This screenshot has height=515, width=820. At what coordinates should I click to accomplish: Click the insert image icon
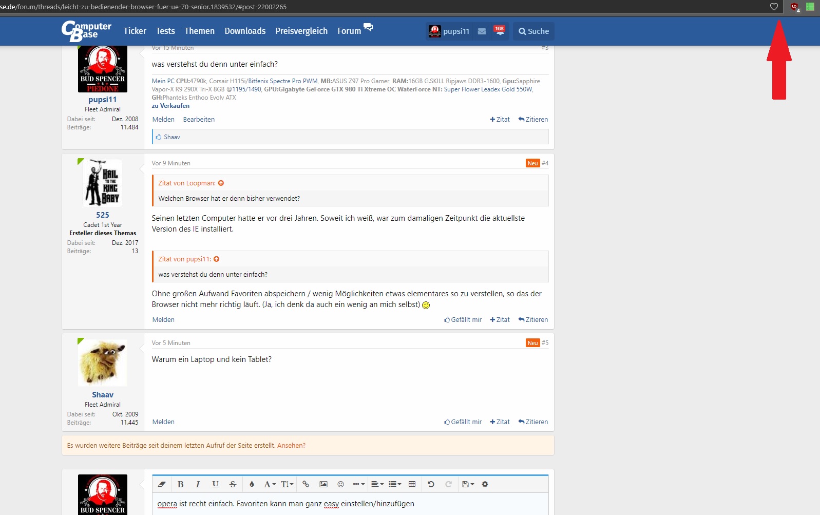[x=323, y=484]
